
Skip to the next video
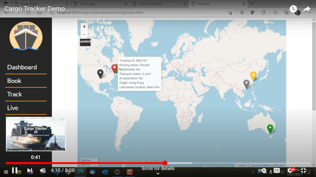(x=30, y=170)
